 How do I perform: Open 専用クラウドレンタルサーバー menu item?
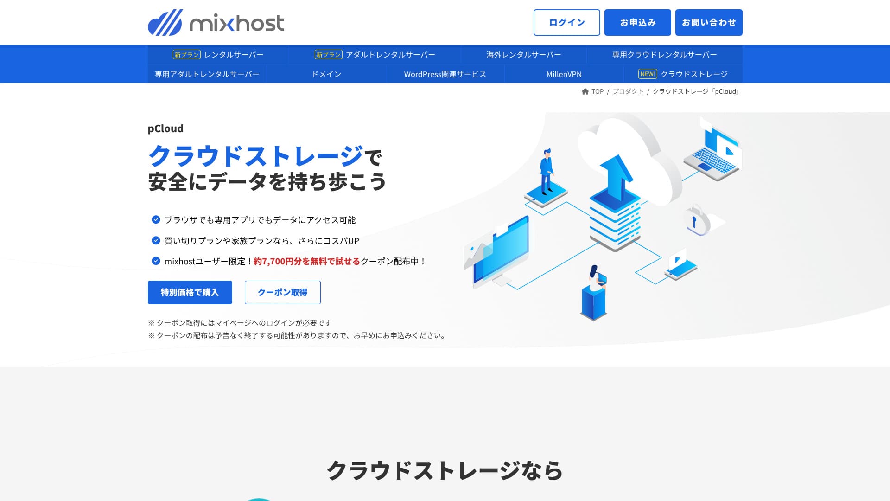point(664,55)
